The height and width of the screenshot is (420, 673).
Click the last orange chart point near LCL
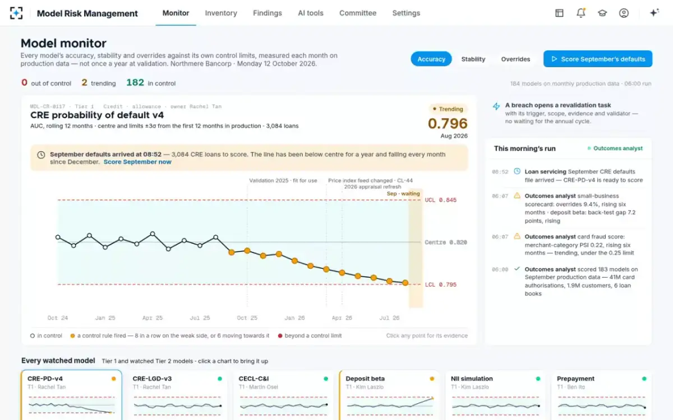point(405,283)
